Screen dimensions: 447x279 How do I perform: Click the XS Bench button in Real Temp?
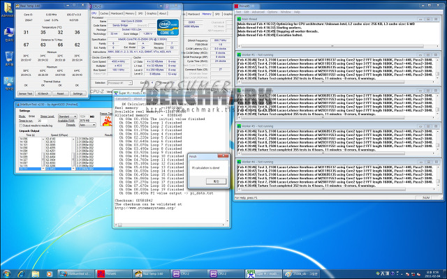43,93
